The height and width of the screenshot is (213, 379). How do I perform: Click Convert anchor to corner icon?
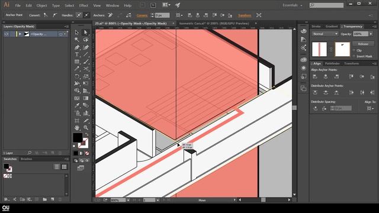pyautogui.click(x=46, y=15)
